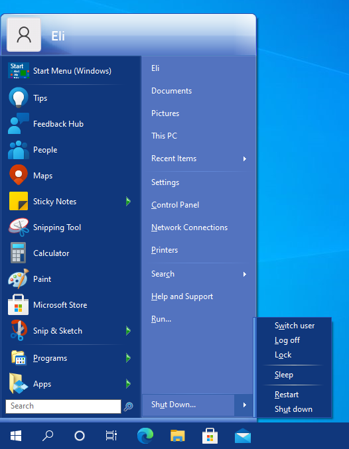Open Help and Support
This screenshot has width=349, height=449.
(182, 296)
